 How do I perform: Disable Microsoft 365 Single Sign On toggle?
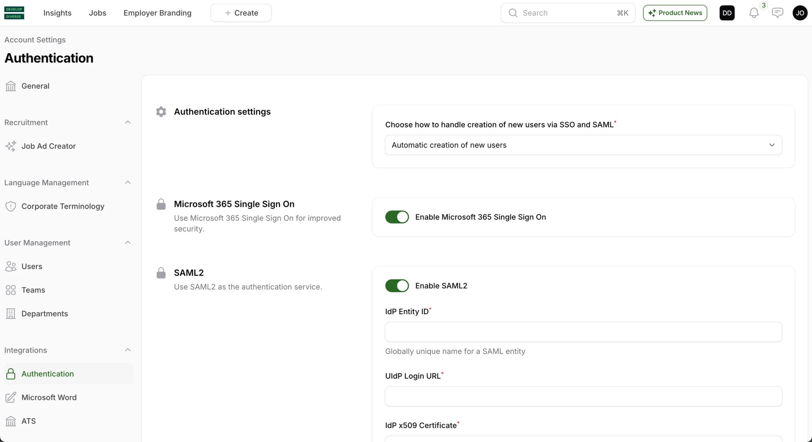click(x=397, y=217)
